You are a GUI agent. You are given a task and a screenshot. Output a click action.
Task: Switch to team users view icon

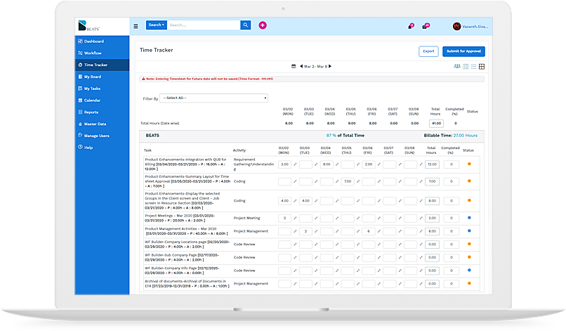(x=457, y=67)
